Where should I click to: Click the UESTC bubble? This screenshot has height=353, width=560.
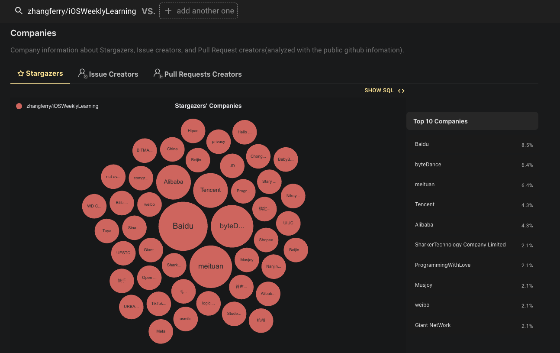tap(123, 253)
